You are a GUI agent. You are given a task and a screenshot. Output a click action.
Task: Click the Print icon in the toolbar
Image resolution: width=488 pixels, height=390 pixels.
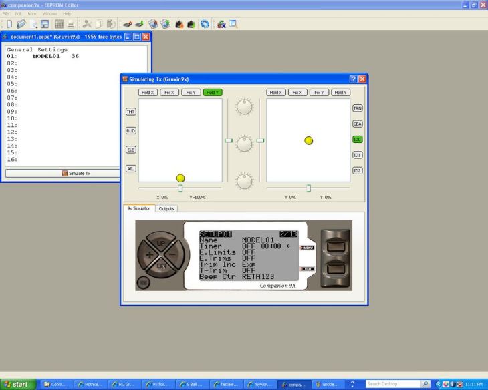[71, 24]
